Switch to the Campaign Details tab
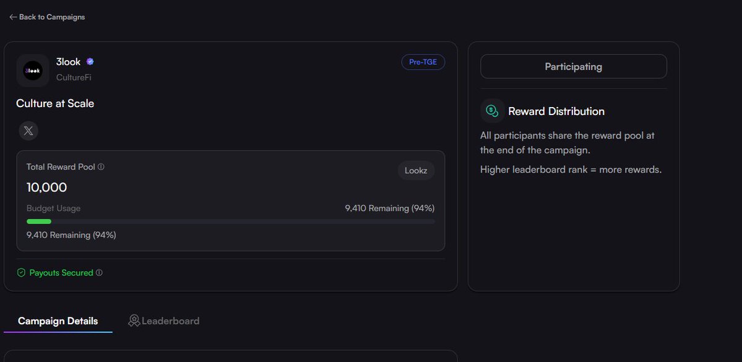 58,321
